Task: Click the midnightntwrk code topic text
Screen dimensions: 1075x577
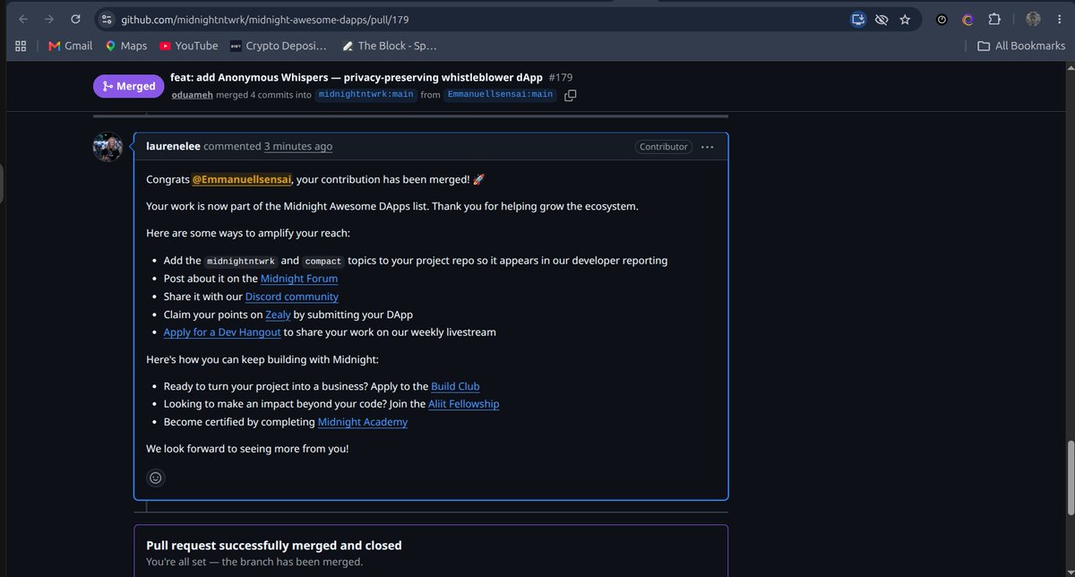Action: [240, 261]
